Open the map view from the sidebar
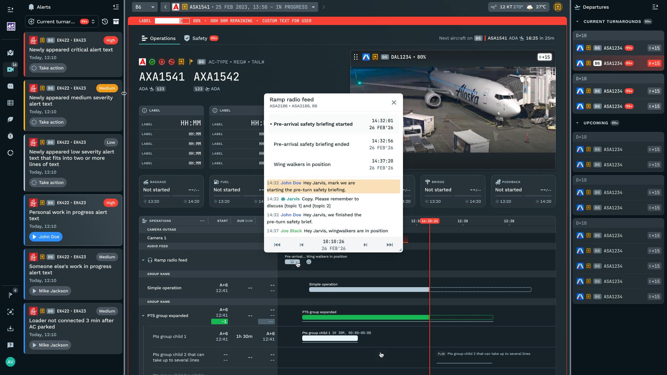 [10, 53]
